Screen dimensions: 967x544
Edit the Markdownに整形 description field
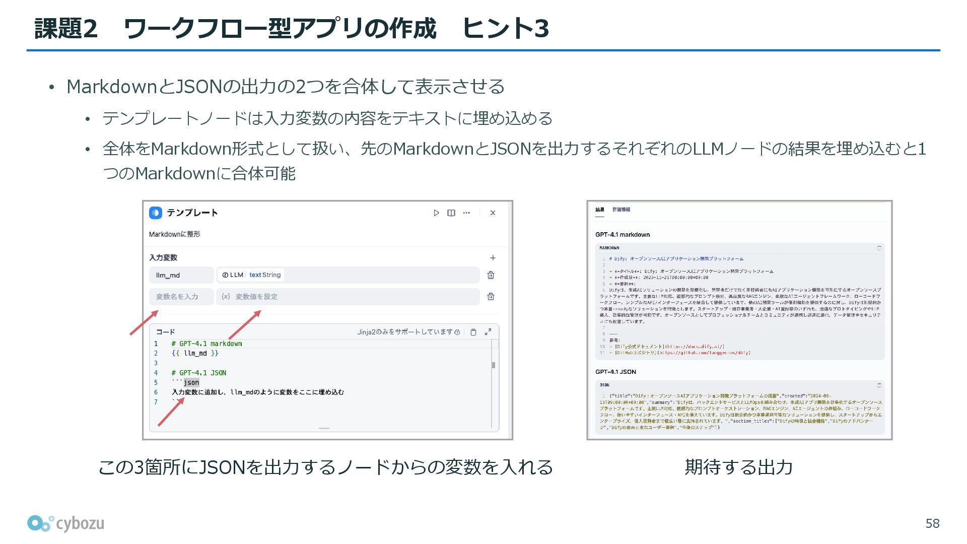click(174, 234)
